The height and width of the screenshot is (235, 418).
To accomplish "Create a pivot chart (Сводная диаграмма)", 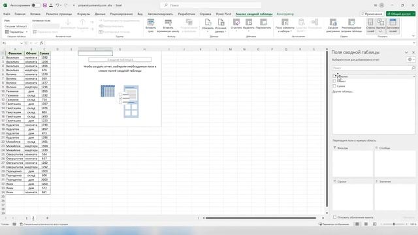I will (332, 25).
